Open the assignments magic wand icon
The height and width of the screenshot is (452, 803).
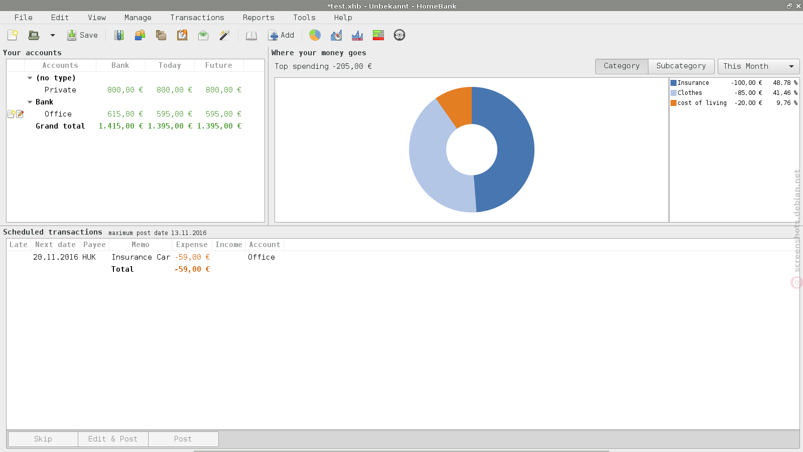point(224,35)
